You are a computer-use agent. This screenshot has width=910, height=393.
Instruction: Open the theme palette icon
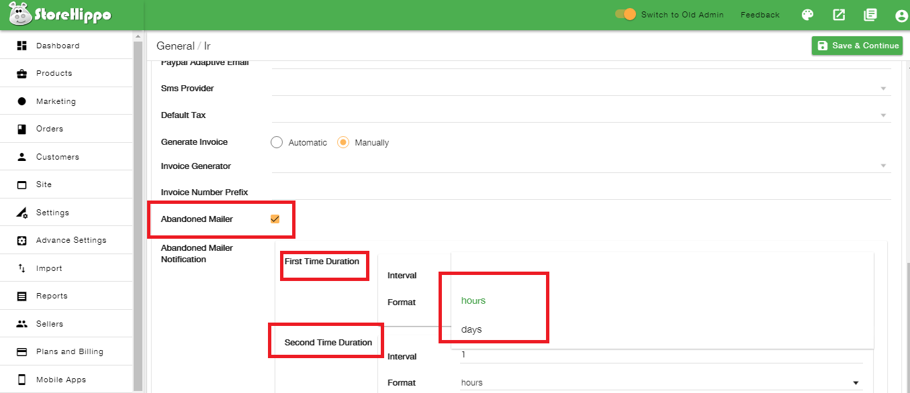click(x=808, y=15)
